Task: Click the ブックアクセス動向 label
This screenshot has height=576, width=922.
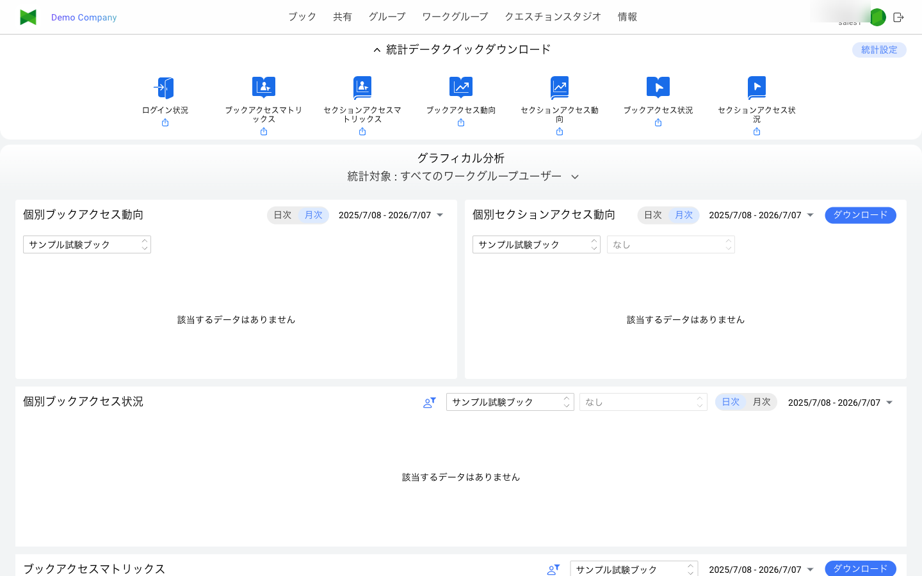Action: 461,110
